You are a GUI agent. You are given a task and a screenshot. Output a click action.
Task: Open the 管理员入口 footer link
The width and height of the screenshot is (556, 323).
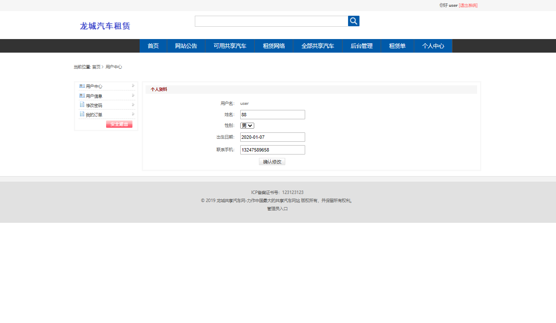click(x=278, y=209)
